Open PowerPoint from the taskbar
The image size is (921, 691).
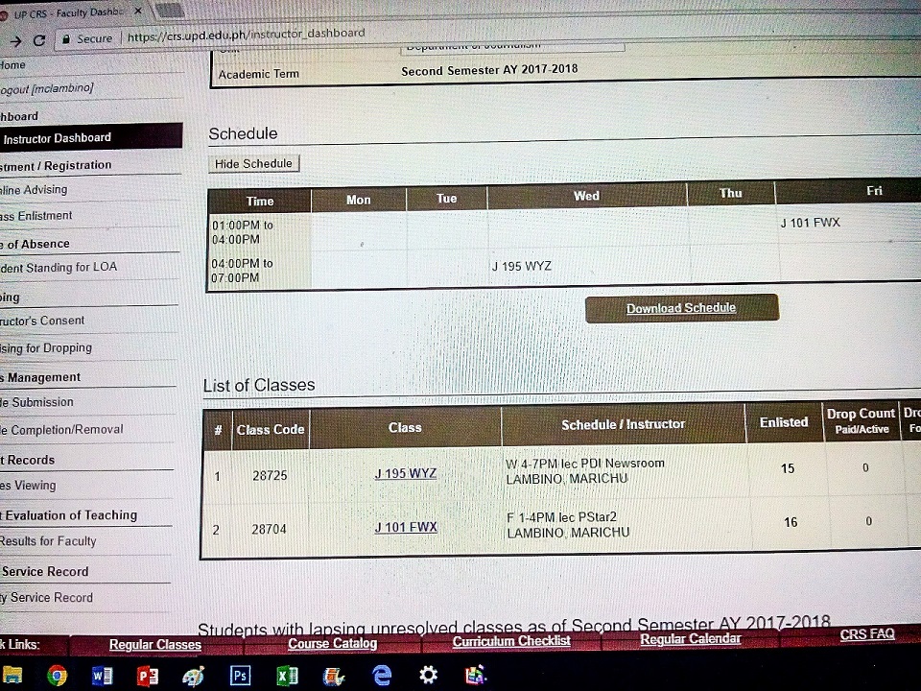coord(149,675)
